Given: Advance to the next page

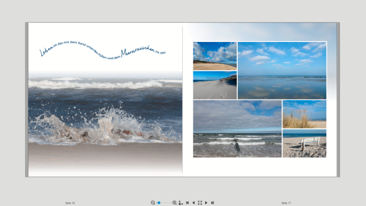Looking at the screenshot, I should (x=206, y=203).
